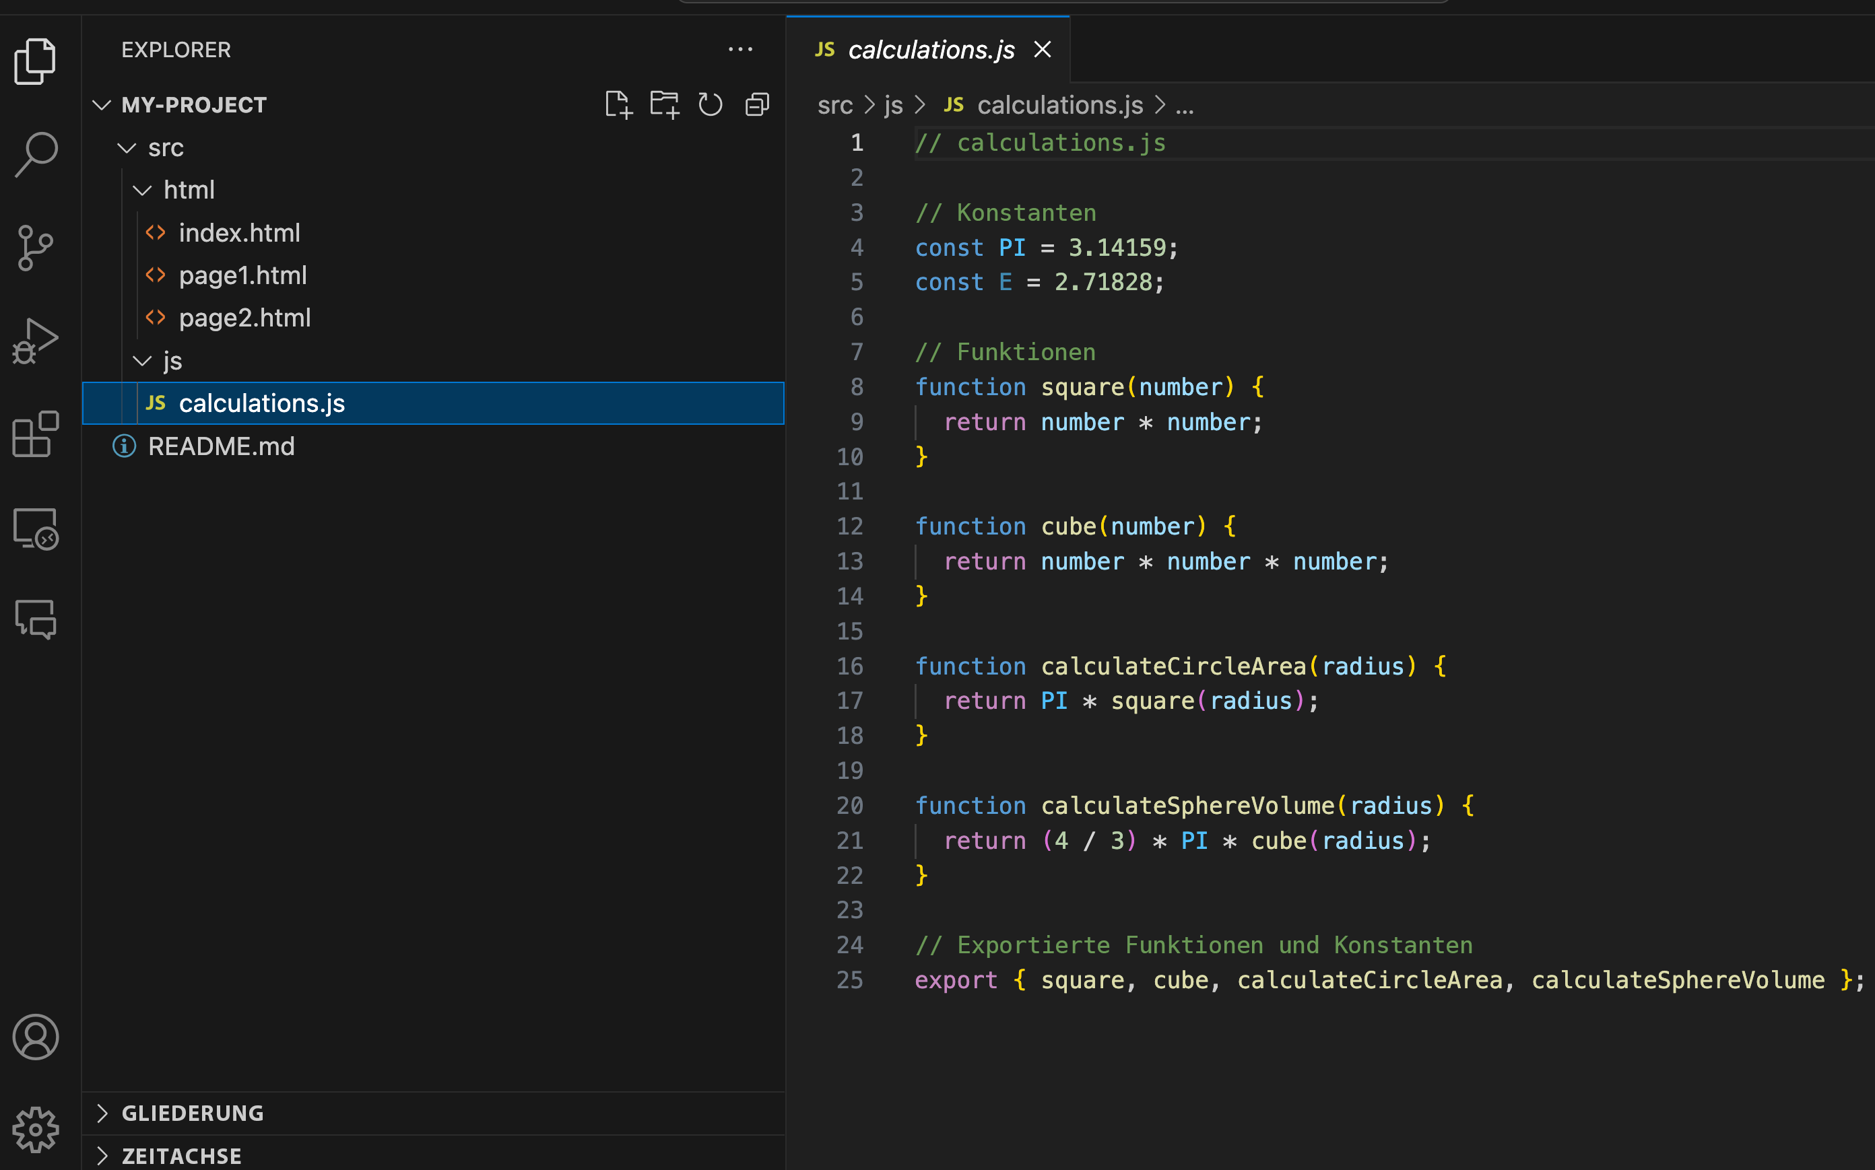Open the Search view in activity bar
The image size is (1875, 1170).
click(36, 153)
